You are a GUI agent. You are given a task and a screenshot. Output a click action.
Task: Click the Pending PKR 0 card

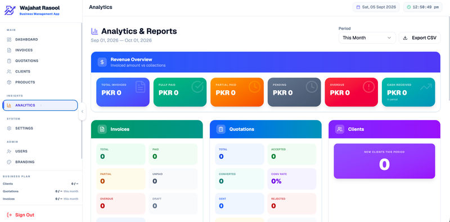click(x=294, y=92)
